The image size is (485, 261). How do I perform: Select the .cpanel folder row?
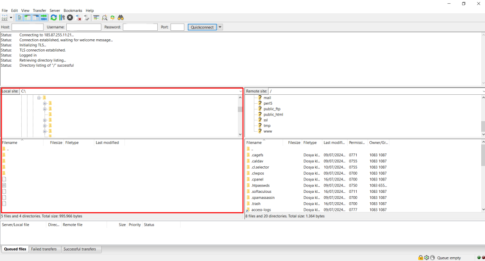317,180
